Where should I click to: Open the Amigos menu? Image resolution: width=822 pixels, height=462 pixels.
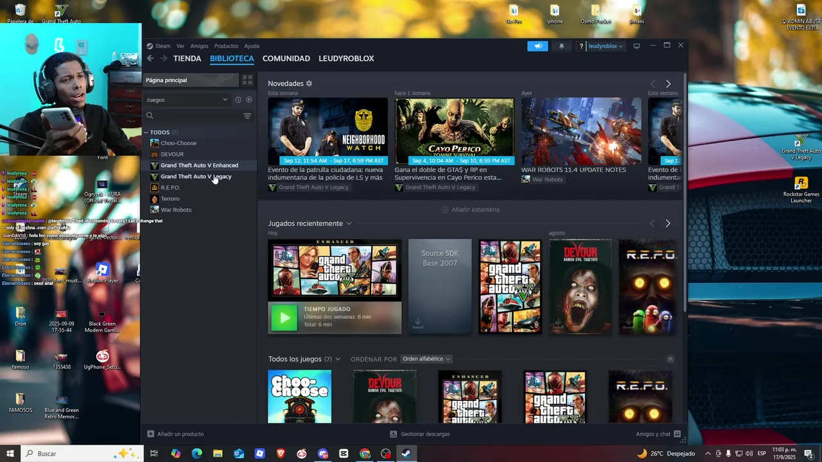[199, 46]
